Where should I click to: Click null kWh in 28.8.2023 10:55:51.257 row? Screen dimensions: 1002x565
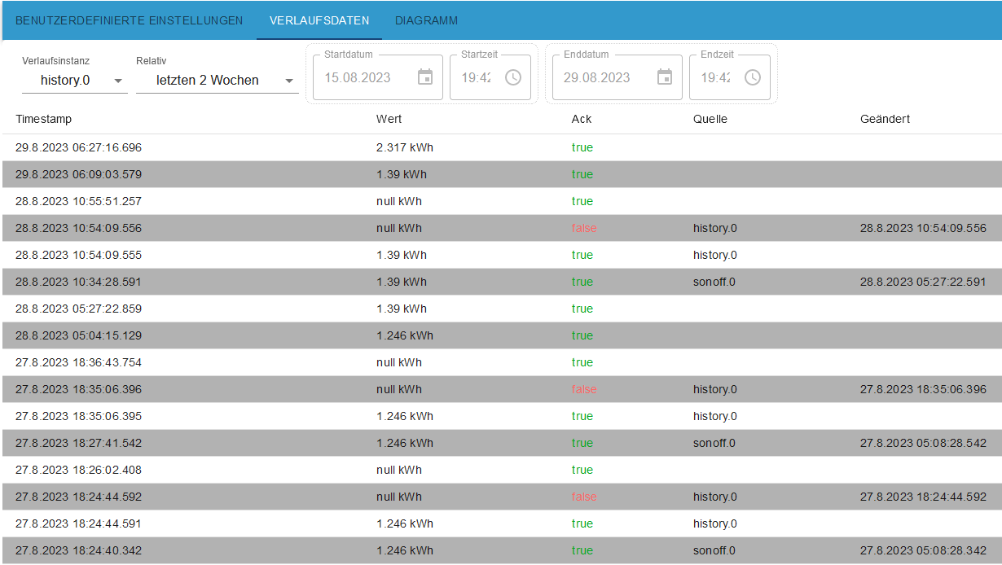click(x=399, y=201)
